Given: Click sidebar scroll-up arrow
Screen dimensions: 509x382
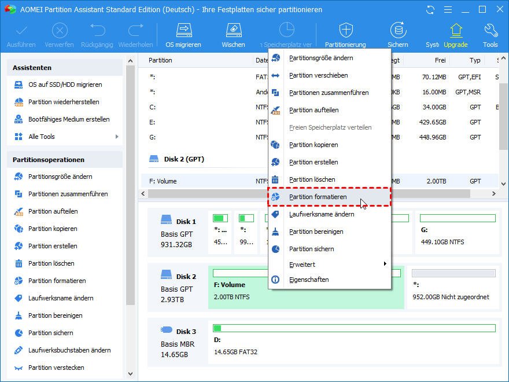Looking at the screenshot, I should click(x=131, y=61).
